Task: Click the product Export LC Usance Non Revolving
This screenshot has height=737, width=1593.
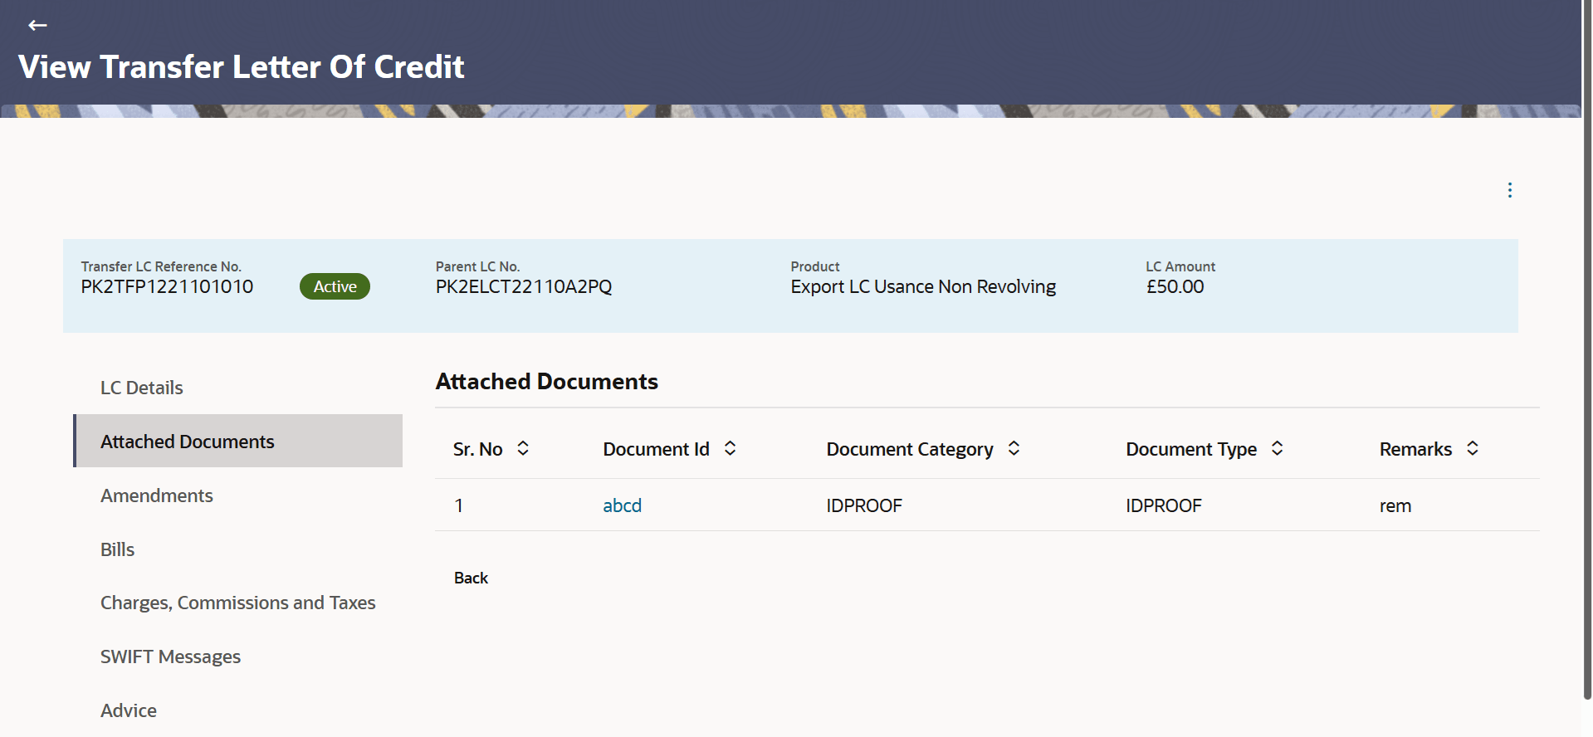Action: click(x=923, y=287)
